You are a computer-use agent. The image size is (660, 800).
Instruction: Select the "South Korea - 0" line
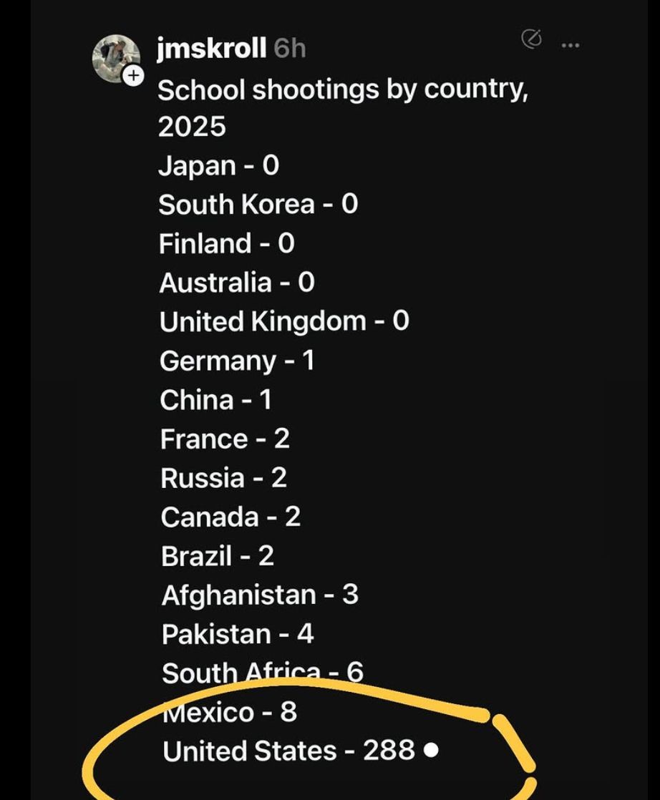click(258, 205)
